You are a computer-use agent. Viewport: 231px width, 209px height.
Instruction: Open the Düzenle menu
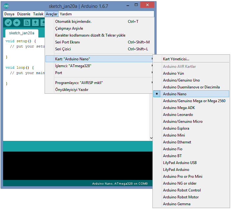(x=24, y=14)
